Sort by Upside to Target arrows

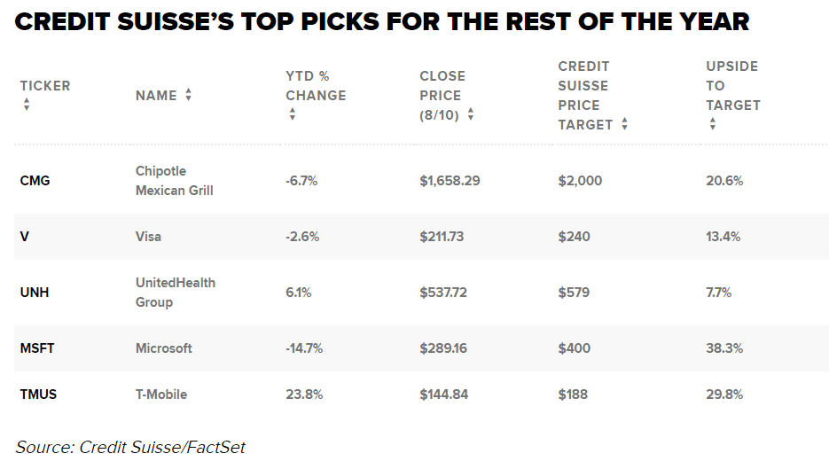[713, 124]
